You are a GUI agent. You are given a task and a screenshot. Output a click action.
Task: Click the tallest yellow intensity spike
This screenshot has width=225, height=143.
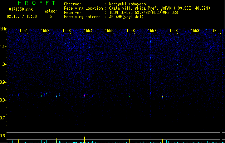pos(56,139)
